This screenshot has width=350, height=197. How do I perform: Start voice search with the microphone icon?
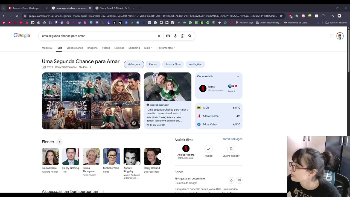click(x=175, y=36)
